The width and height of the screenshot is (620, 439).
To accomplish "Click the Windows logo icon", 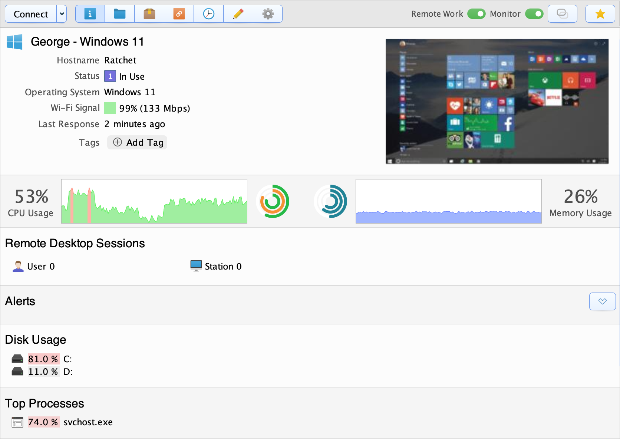I will pos(14,42).
